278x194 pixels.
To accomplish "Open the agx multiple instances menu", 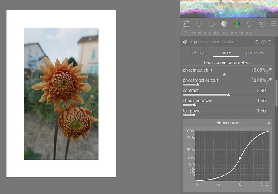I will [x=257, y=42].
